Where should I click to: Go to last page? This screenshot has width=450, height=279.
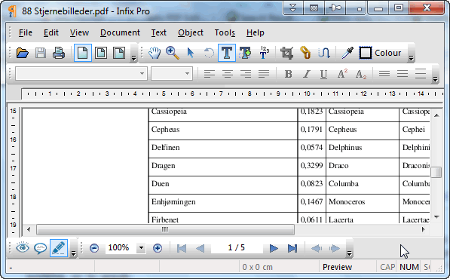coord(292,248)
